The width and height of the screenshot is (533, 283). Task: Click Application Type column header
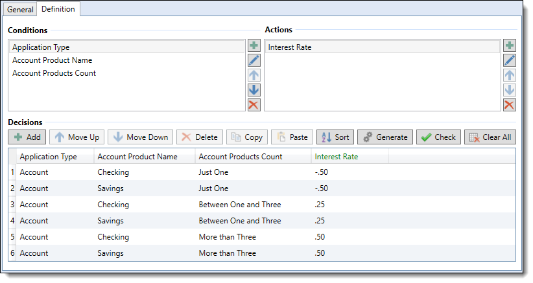tap(55, 157)
